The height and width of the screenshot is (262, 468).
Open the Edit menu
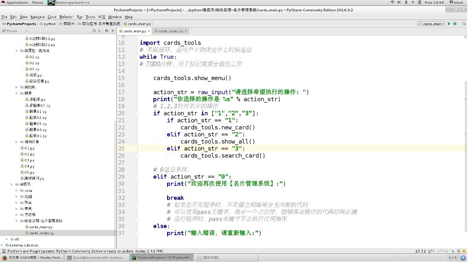click(x=13, y=17)
